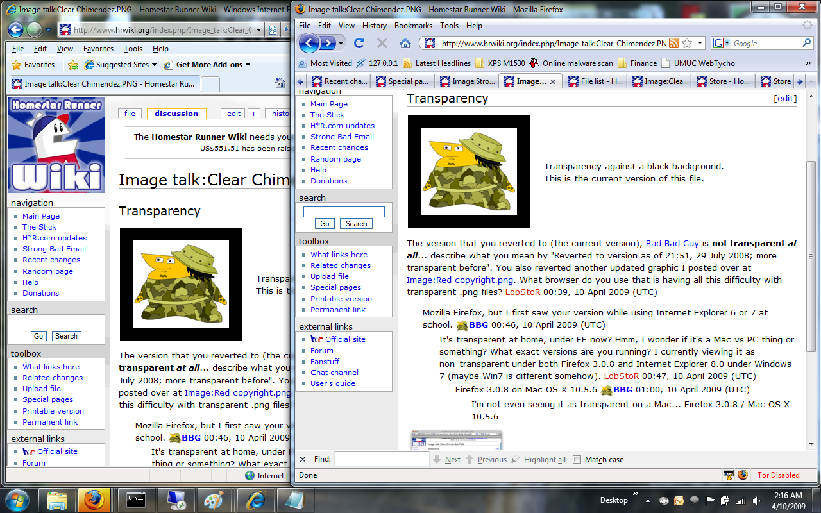This screenshot has height=513, width=821.
Task: Open the Favorites menu in IE
Action: coord(98,49)
